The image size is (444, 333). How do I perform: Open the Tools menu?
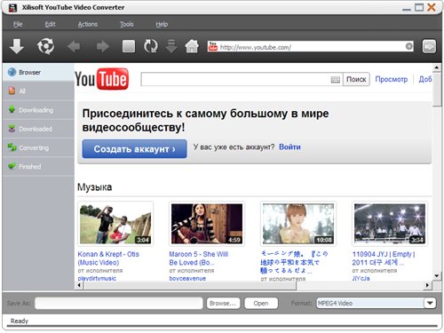[127, 24]
